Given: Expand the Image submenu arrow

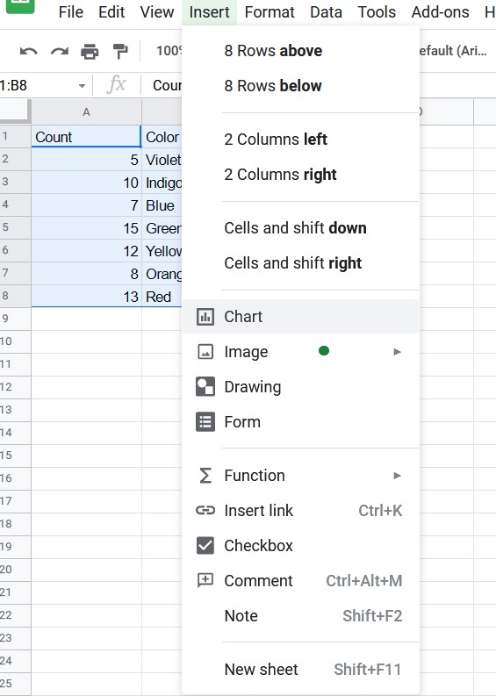Looking at the screenshot, I should [x=397, y=352].
